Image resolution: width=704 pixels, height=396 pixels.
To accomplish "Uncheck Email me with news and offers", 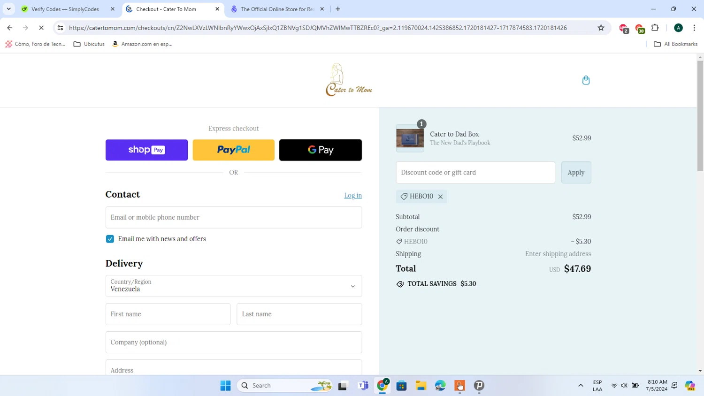I will point(110,239).
